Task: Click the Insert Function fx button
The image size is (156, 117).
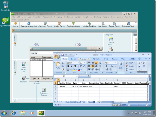Action: (88, 76)
